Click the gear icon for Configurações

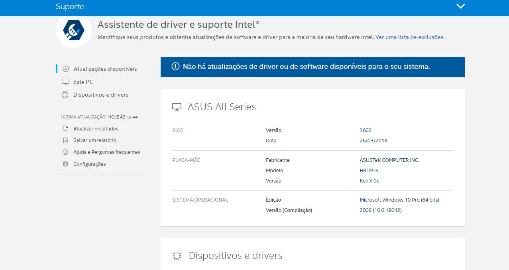pos(65,164)
